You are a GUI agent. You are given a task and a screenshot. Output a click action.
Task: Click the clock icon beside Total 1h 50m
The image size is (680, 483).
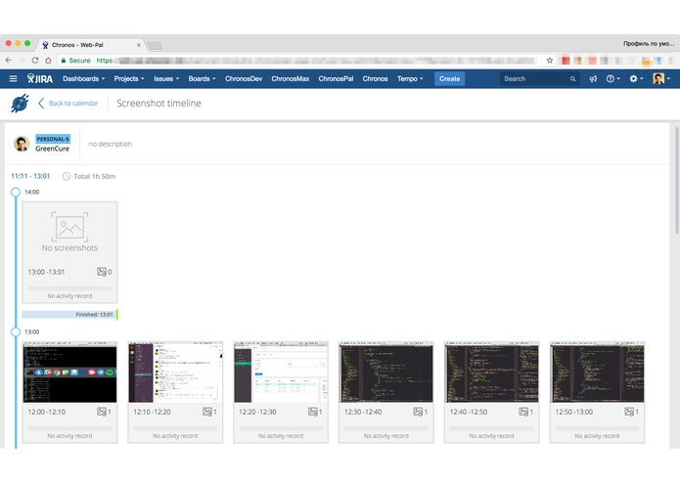67,176
